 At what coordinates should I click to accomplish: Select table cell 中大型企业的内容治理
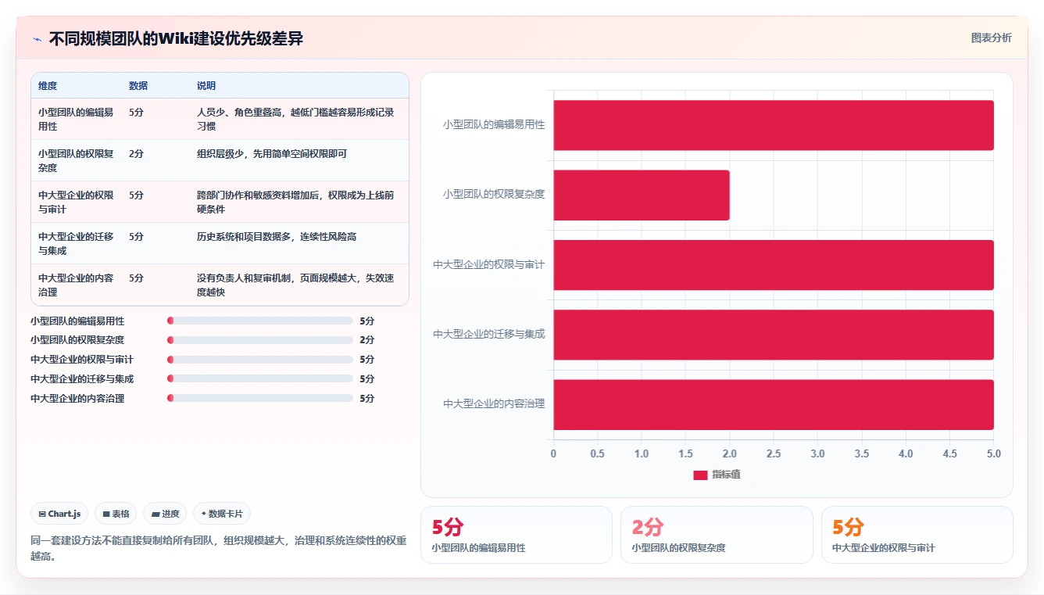pos(77,285)
